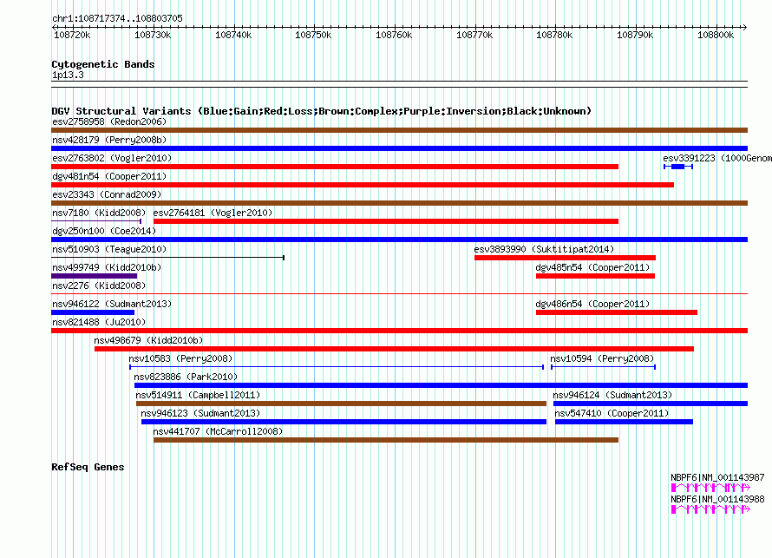Click the esv3893990 (Suktitipat2014) label
Image resolution: width=772 pixels, height=558 pixels.
(544, 249)
